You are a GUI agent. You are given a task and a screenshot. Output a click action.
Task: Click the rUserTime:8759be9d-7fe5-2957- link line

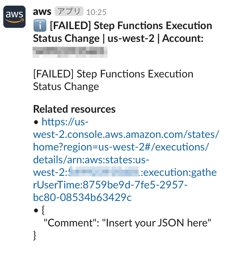pos(110,185)
